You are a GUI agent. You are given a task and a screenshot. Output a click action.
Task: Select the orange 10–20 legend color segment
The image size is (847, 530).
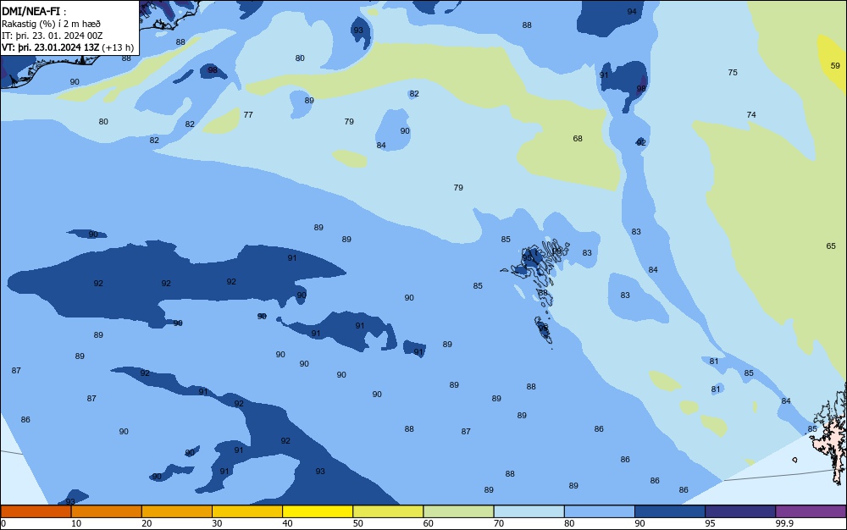click(x=107, y=511)
